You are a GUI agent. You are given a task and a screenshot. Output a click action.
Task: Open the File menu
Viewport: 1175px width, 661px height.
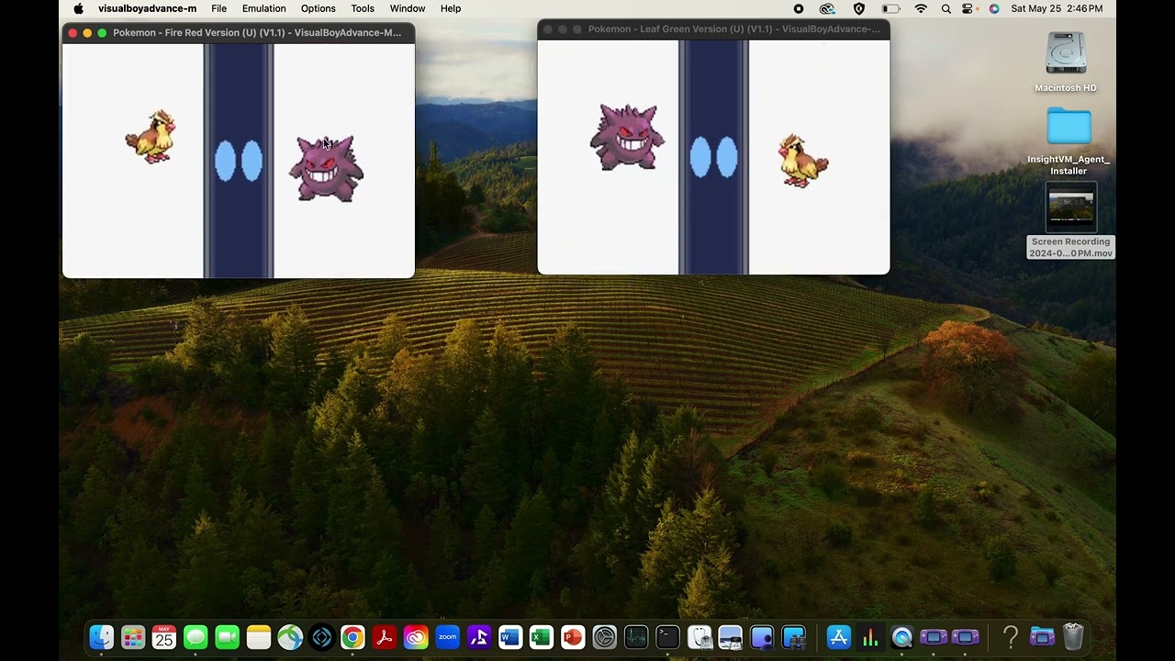[218, 8]
